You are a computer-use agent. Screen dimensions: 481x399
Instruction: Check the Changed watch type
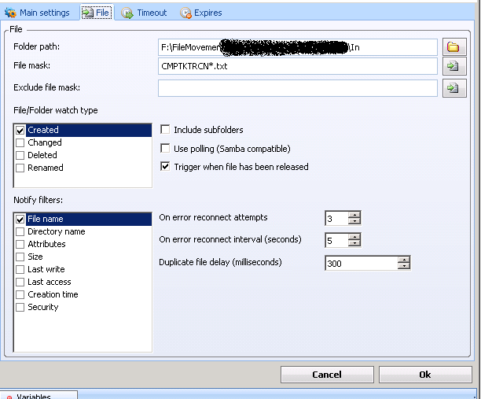[x=20, y=143]
